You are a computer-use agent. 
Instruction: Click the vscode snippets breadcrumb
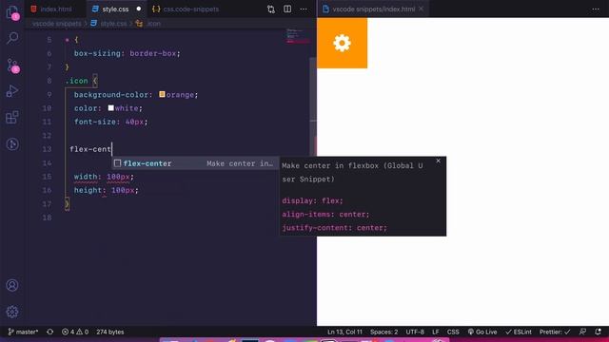pos(57,24)
